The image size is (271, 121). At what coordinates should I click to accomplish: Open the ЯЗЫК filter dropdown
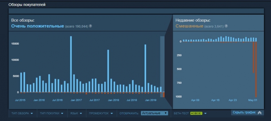click(76, 113)
